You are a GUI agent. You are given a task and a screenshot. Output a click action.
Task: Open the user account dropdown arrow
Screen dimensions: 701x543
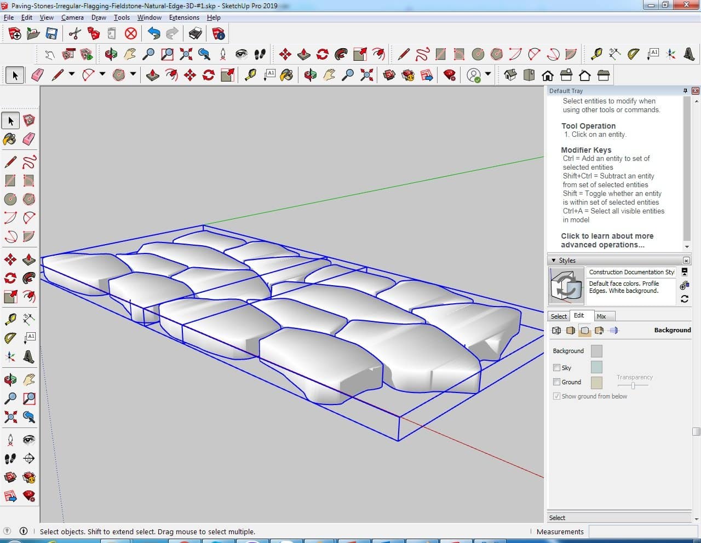click(488, 74)
